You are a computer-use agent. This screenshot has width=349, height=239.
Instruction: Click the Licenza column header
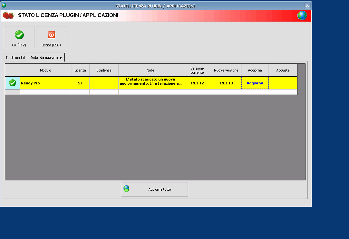click(x=80, y=70)
